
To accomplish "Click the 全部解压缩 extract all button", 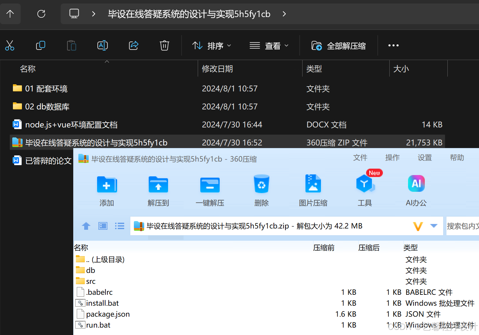I will point(338,45).
